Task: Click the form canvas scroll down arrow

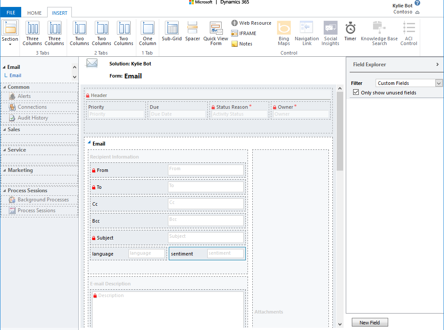Action: pyautogui.click(x=340, y=324)
